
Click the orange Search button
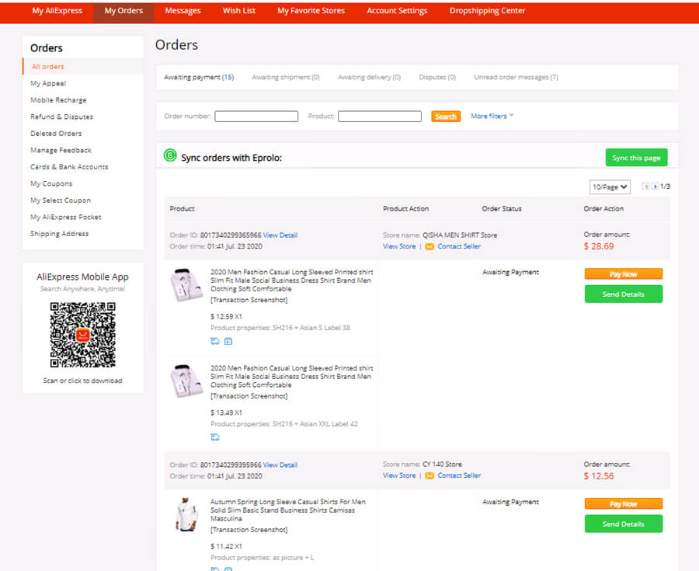pyautogui.click(x=446, y=117)
